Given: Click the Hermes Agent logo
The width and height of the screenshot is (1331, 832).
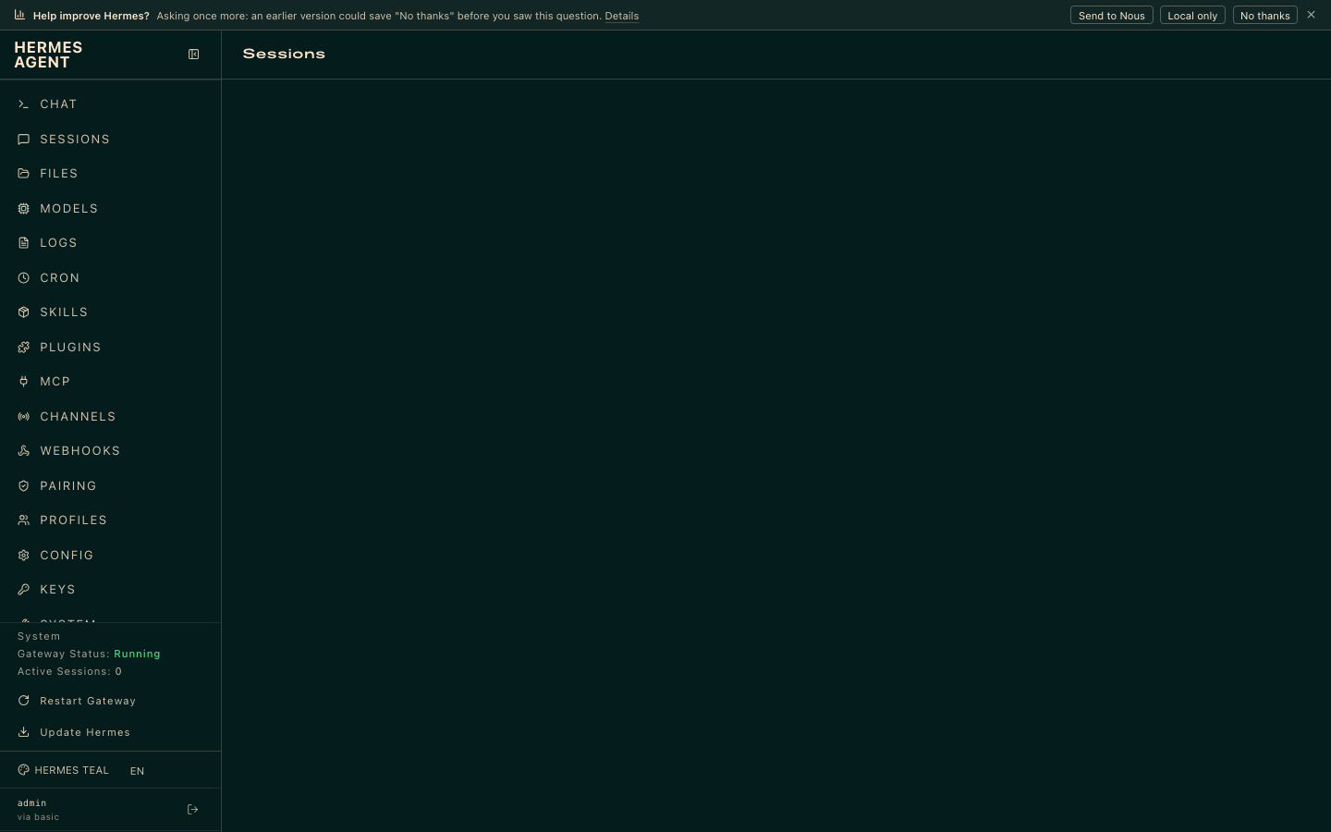Looking at the screenshot, I should 48,55.
